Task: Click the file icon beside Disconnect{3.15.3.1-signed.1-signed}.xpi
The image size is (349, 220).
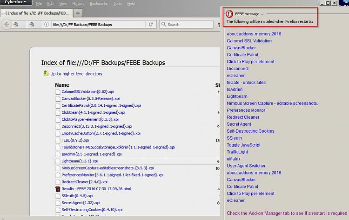Action: pyautogui.click(x=58, y=127)
